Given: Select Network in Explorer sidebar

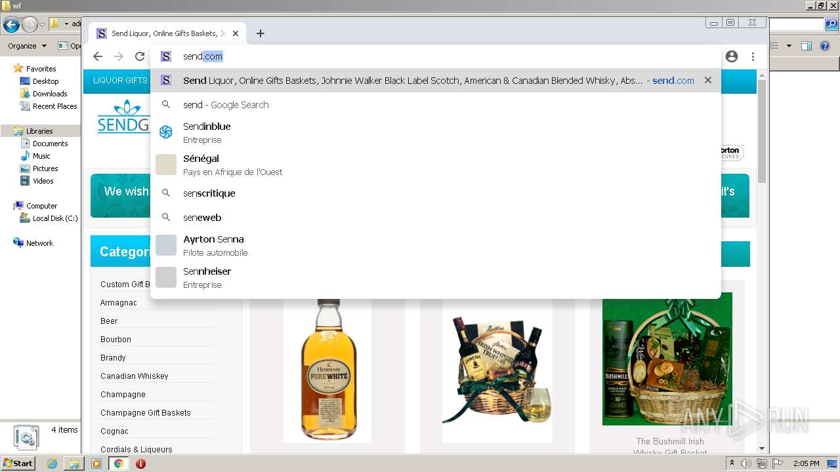Looking at the screenshot, I should pyautogui.click(x=39, y=243).
